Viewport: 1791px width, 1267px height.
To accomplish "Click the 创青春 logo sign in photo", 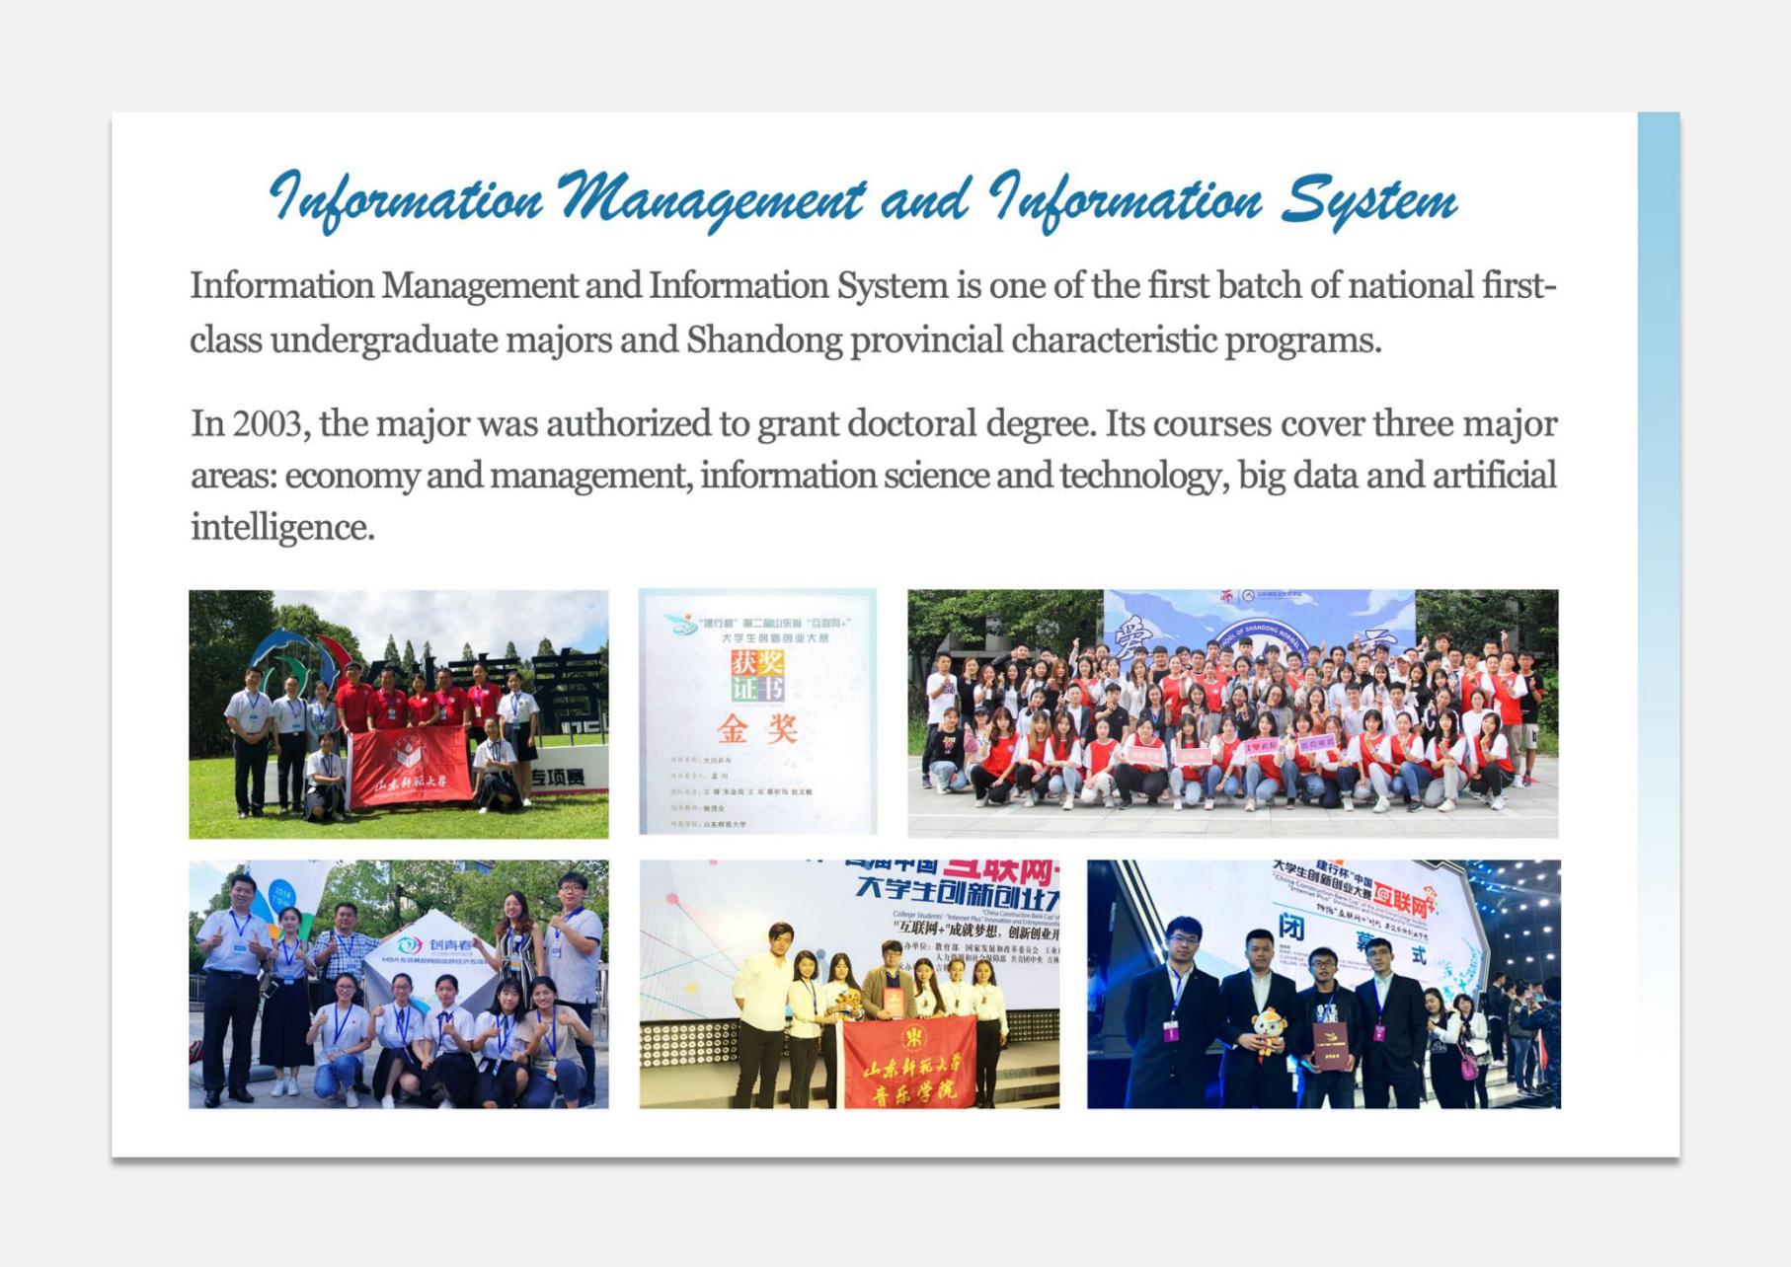I will [x=434, y=945].
